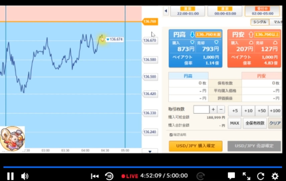The width and height of the screenshot is (286, 181).
Task: Jump to the start of the video
Action: click(95, 176)
